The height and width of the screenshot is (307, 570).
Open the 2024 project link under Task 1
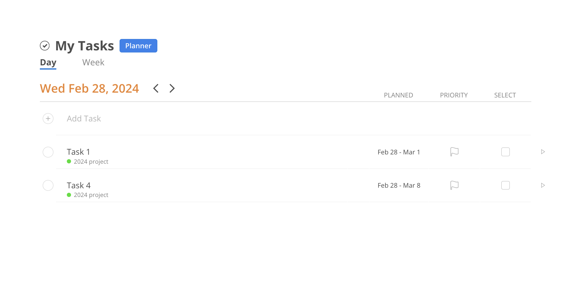91,161
